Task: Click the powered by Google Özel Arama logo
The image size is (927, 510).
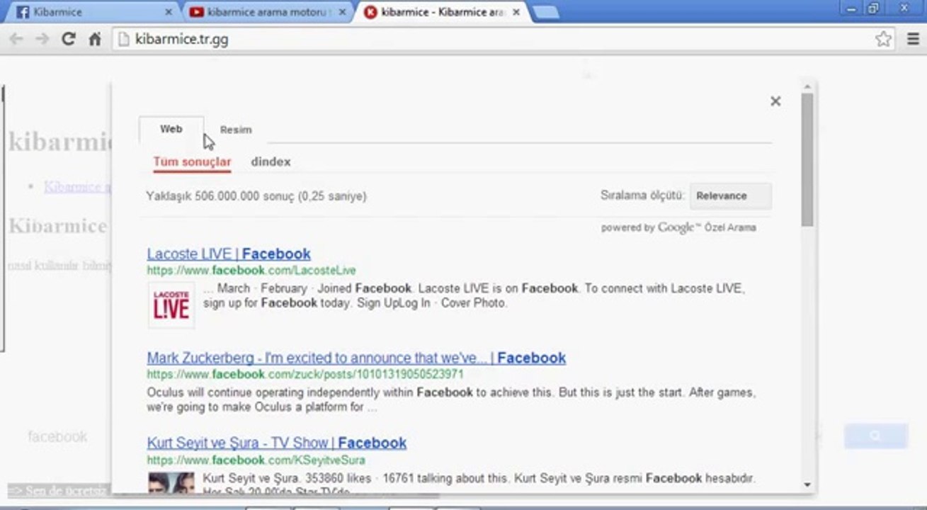Action: click(x=678, y=228)
